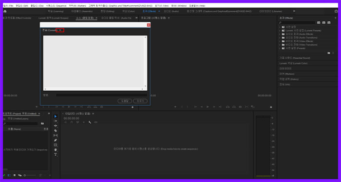Switch to Learning workspace
The image size is (341, 182).
coord(56,11)
